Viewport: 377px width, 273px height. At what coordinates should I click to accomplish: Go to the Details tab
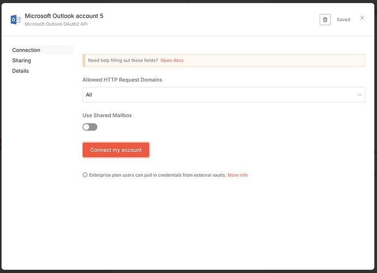21,71
